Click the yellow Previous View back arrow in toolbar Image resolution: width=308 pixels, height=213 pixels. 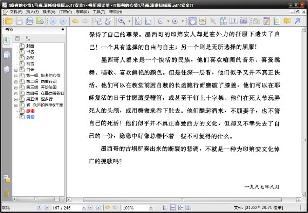(x=75, y=21)
